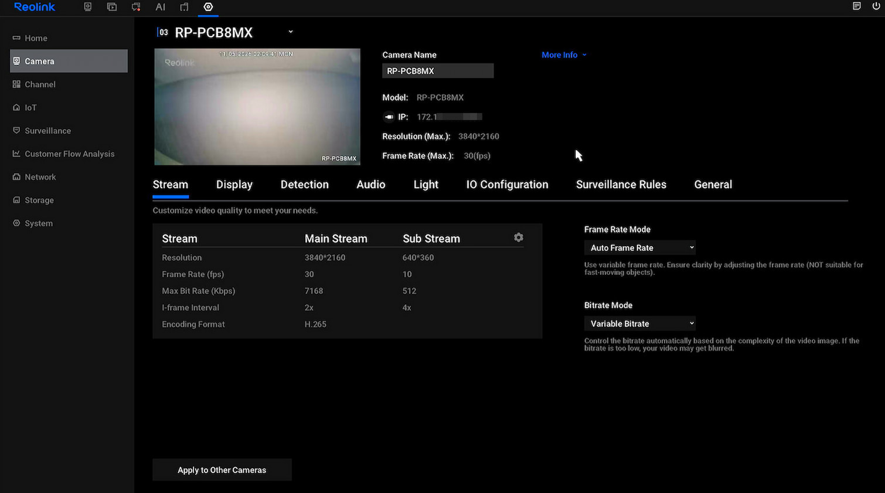This screenshot has width=885, height=493.
Task: Click Main Stream frame rate value 30
Action: [309, 274]
